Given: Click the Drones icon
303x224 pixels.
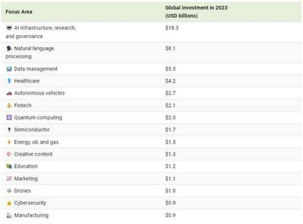Looking at the screenshot, I should pyautogui.click(x=9, y=191).
